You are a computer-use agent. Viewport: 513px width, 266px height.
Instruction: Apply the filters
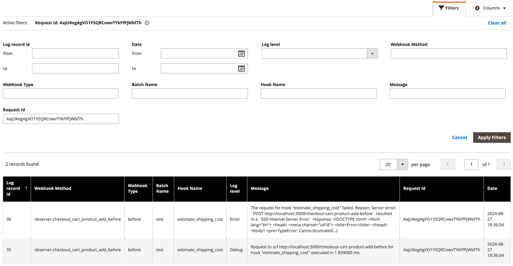(492, 137)
